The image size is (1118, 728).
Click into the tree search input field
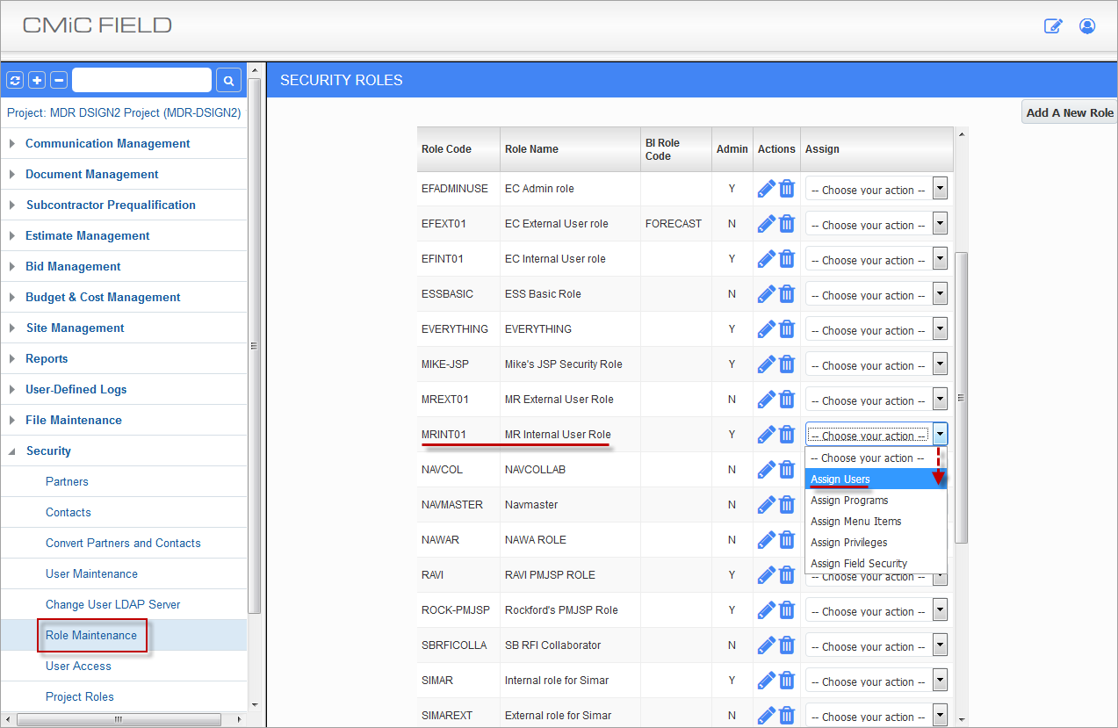tap(142, 80)
